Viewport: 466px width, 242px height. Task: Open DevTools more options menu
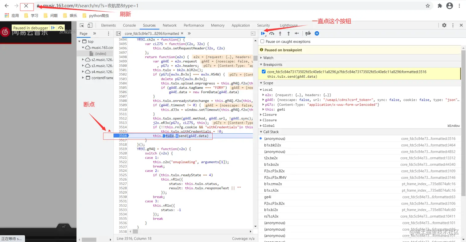pos(453,25)
